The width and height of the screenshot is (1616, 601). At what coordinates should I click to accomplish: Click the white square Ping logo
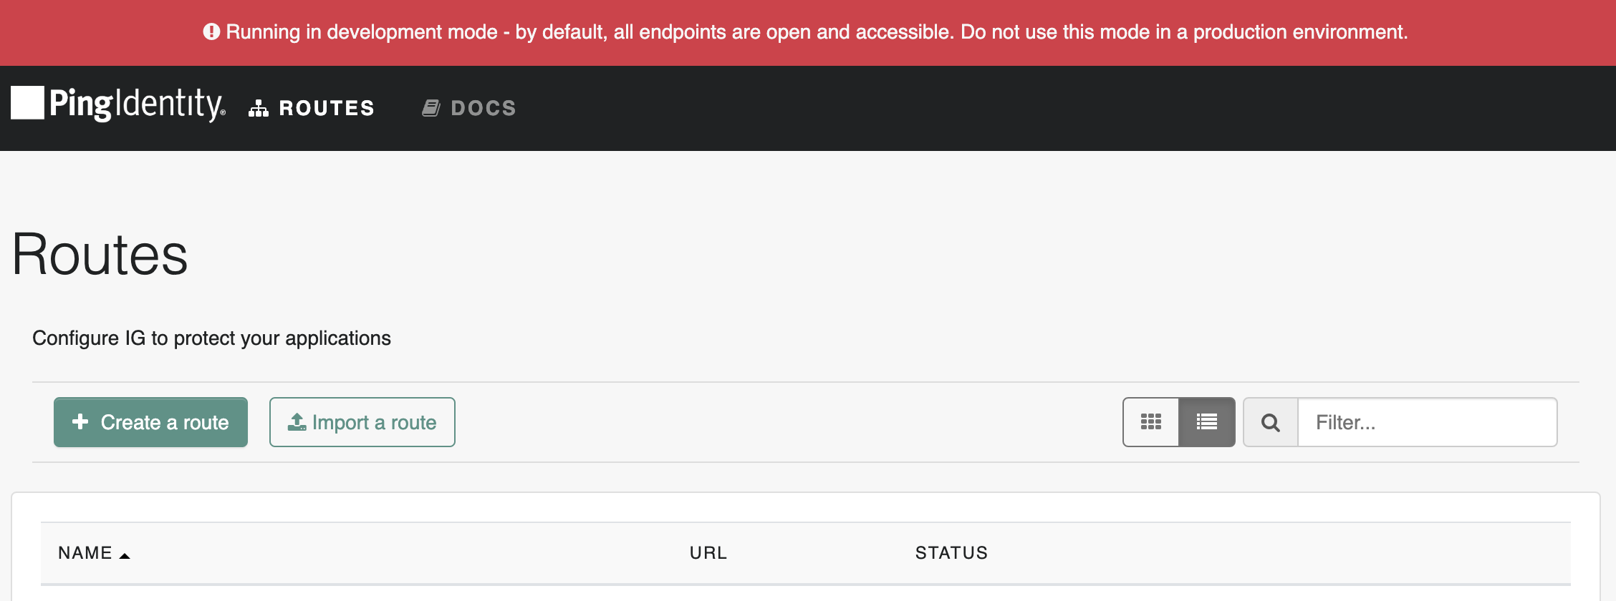[x=27, y=103]
